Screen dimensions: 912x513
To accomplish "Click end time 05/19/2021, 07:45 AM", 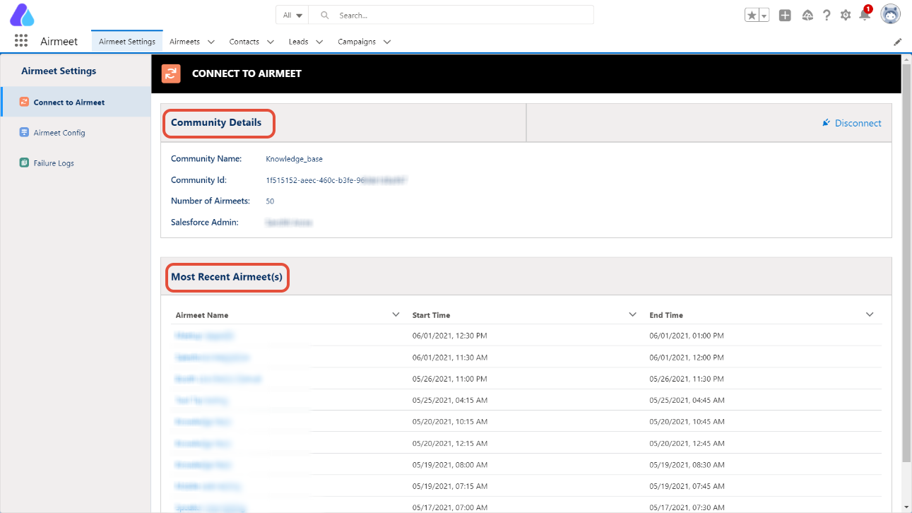I will coord(687,486).
